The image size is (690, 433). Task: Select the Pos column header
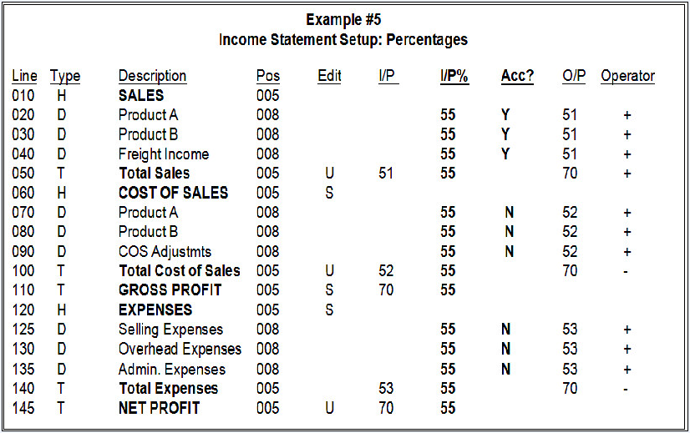[268, 76]
